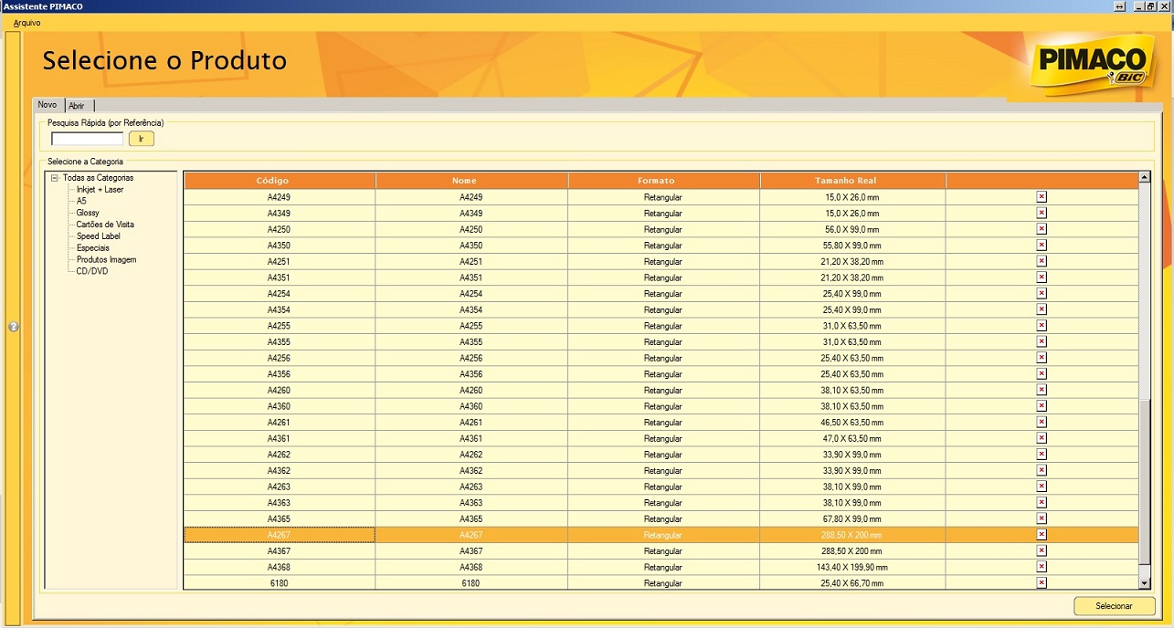Viewport: 1174px width, 628px height.
Task: Click the X icon in row A4362
Action: [x=1042, y=470]
